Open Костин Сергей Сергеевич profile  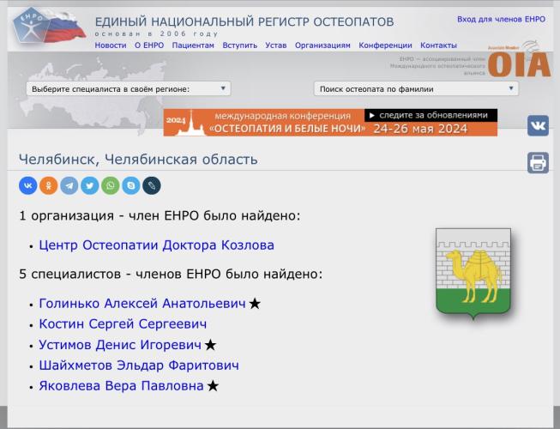click(x=123, y=324)
